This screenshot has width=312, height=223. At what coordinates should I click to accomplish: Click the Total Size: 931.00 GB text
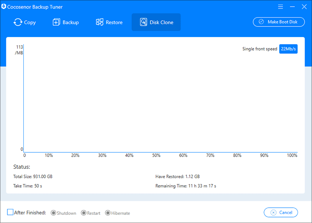pos(33,177)
